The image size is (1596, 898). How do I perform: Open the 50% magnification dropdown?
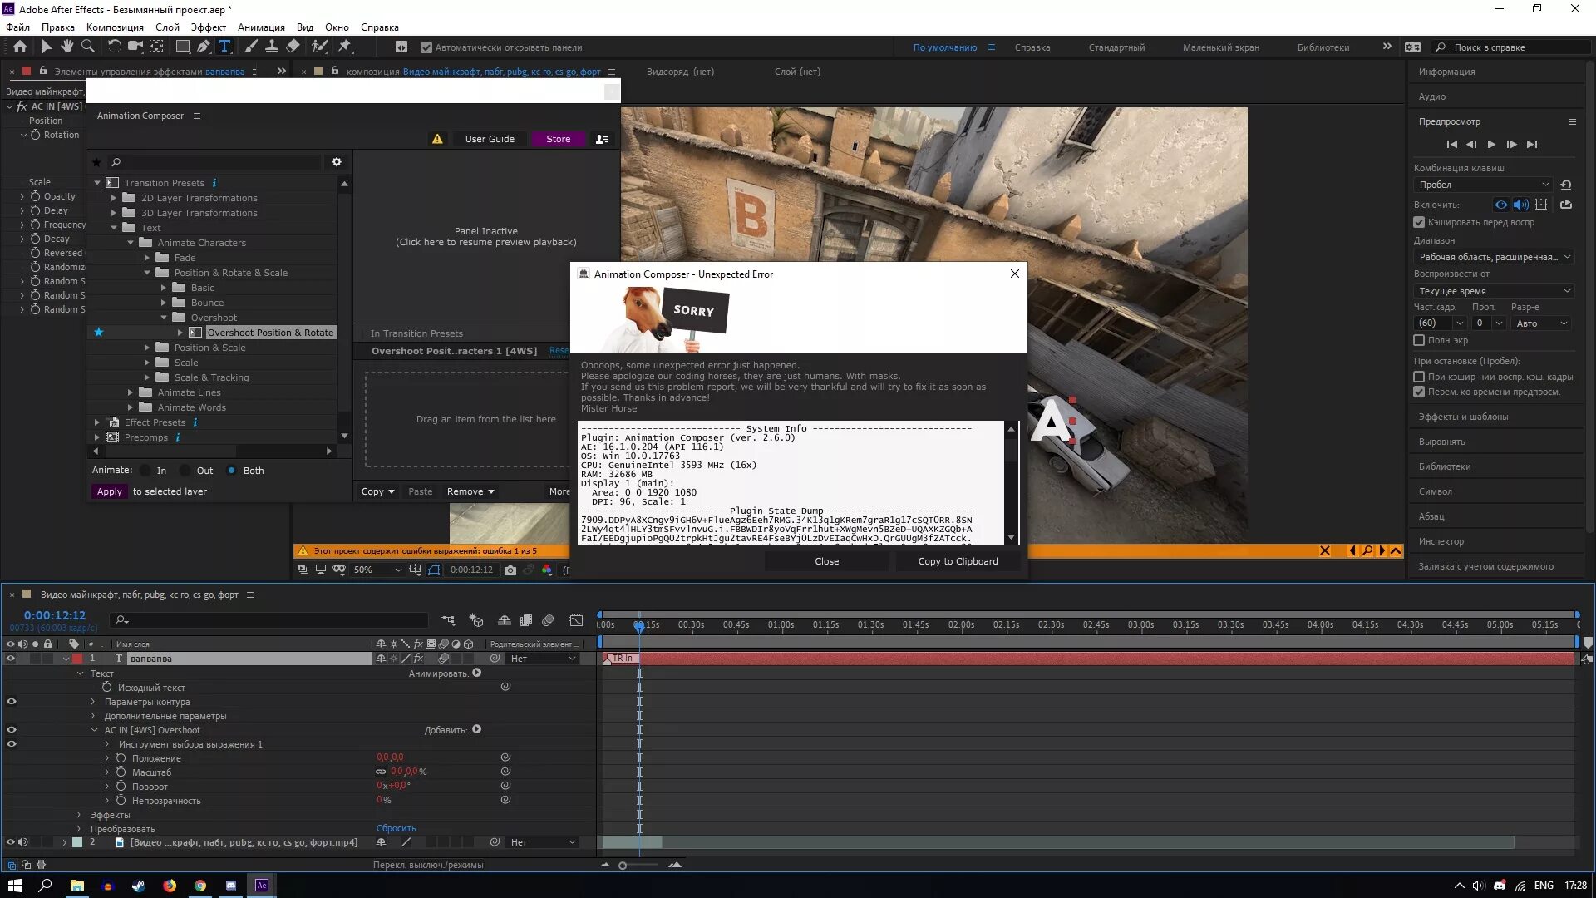pyautogui.click(x=377, y=570)
